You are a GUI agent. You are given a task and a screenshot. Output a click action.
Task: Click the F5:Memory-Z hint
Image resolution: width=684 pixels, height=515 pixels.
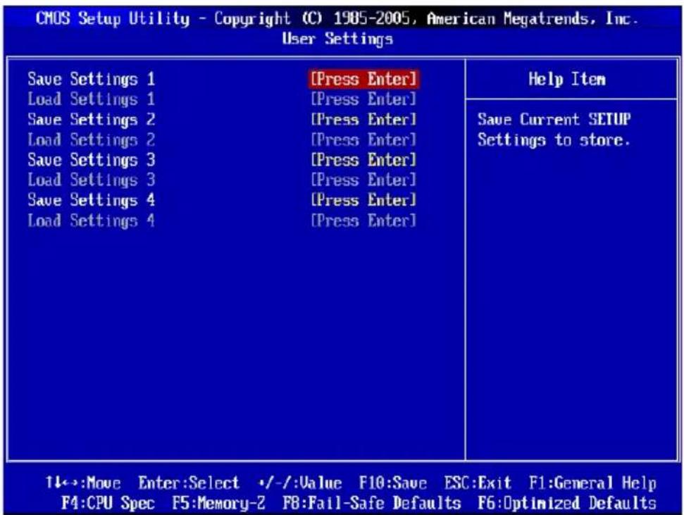218,503
